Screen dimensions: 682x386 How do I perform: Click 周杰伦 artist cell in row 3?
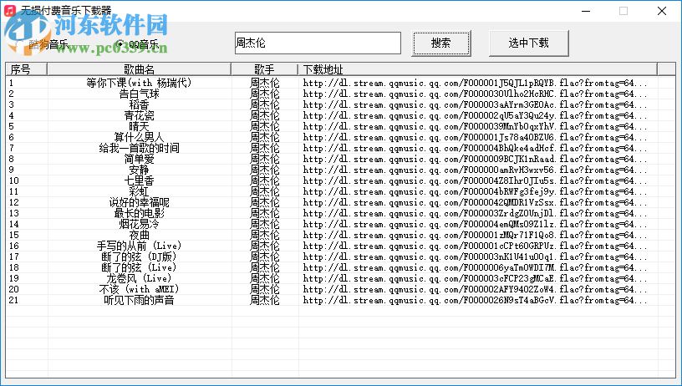[x=264, y=104]
